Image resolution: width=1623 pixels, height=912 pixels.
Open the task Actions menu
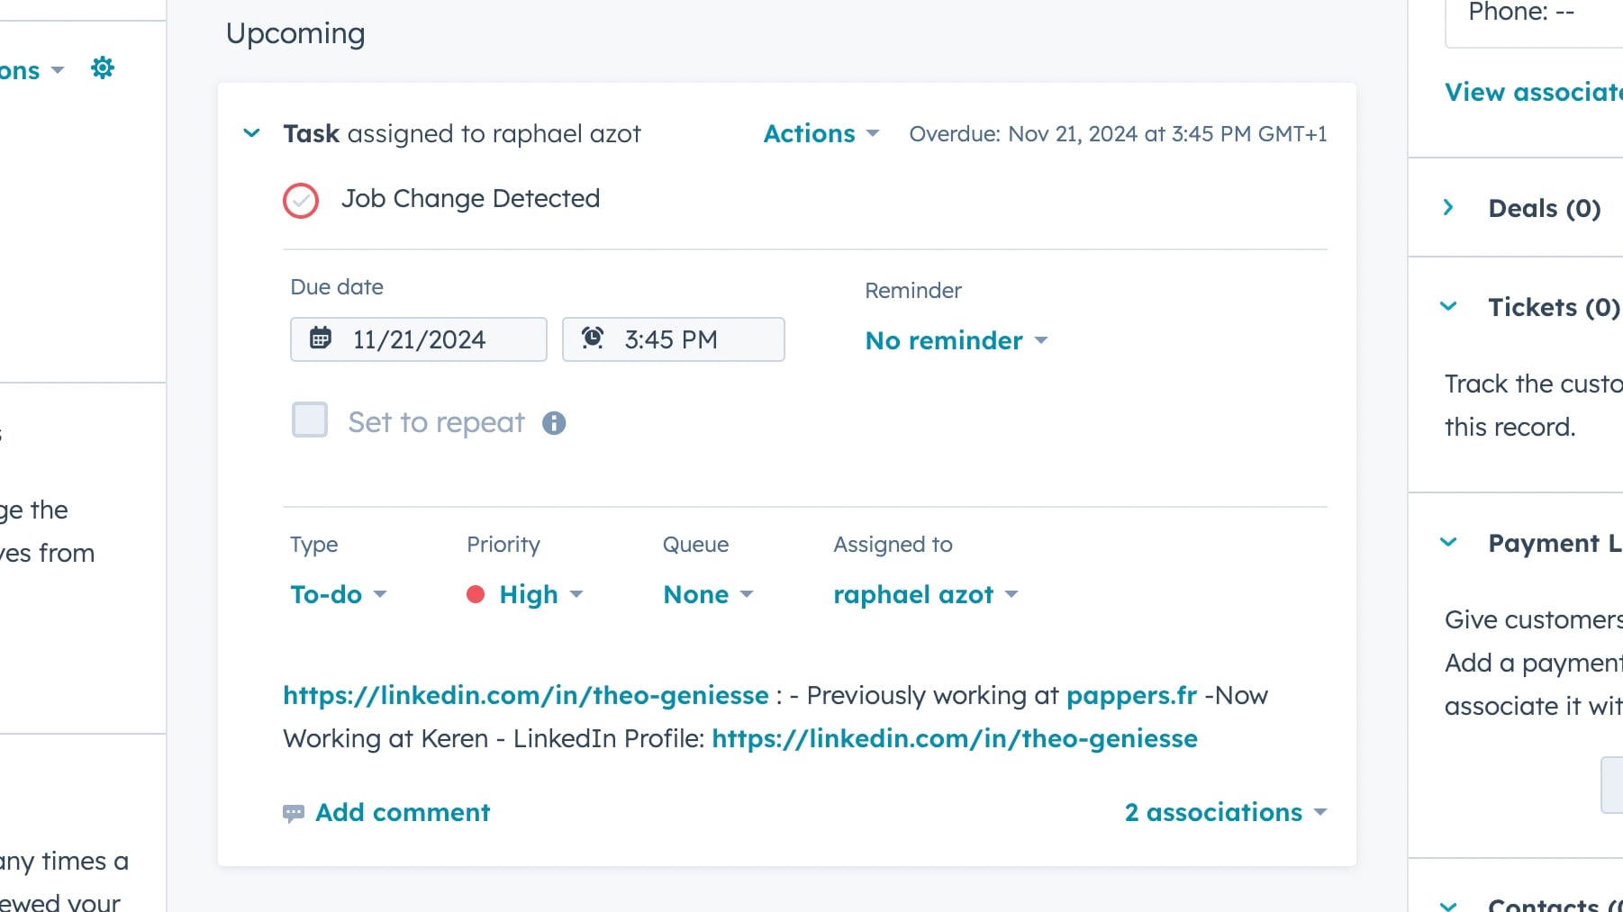(x=821, y=133)
